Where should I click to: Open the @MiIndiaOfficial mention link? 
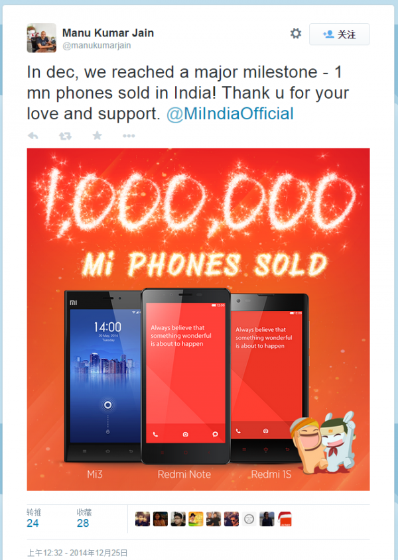click(230, 113)
